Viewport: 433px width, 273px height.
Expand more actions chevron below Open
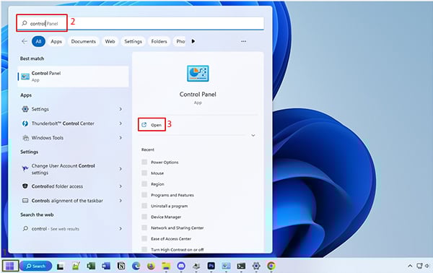pyautogui.click(x=253, y=135)
